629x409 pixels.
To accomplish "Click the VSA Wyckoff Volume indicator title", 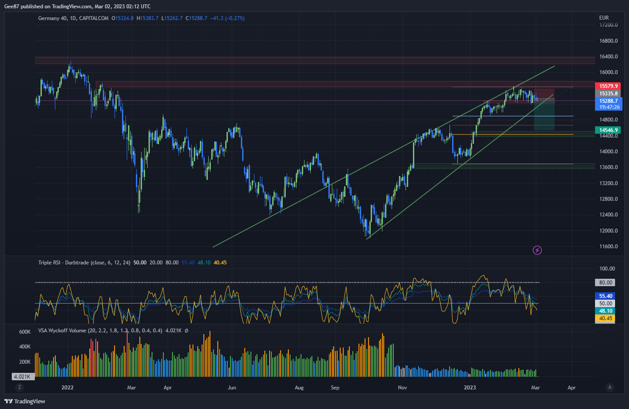I will point(100,331).
